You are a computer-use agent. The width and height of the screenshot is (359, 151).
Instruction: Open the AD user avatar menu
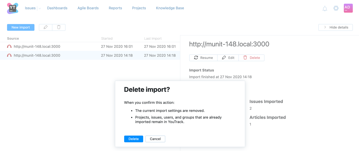348,8
